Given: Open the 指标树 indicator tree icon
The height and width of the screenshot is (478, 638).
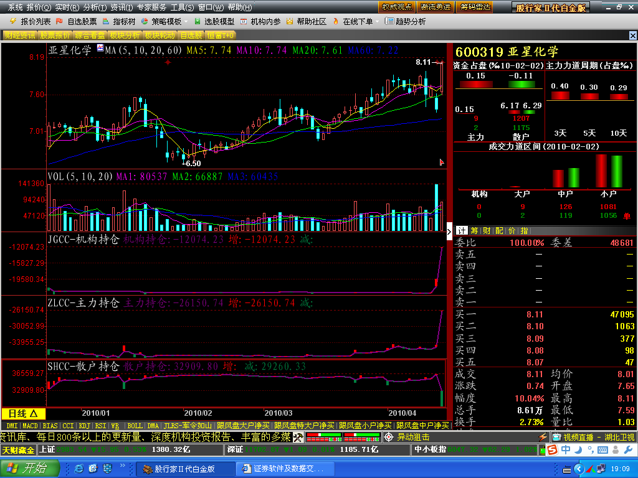Looking at the screenshot, I should [x=106, y=21].
